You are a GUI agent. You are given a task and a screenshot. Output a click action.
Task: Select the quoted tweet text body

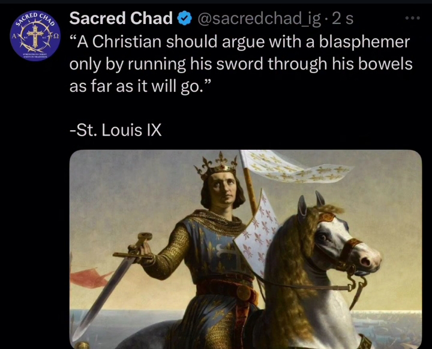241,64
